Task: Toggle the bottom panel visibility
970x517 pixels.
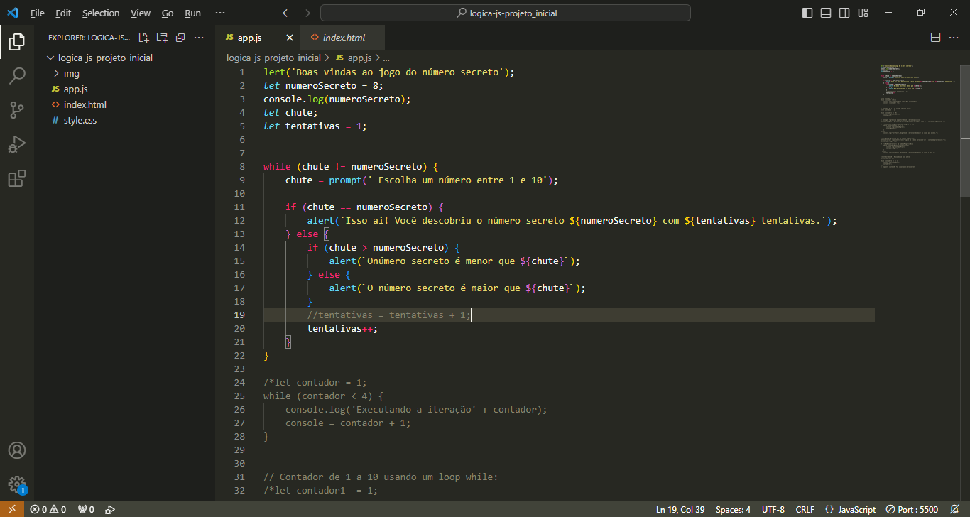Action: pos(826,13)
